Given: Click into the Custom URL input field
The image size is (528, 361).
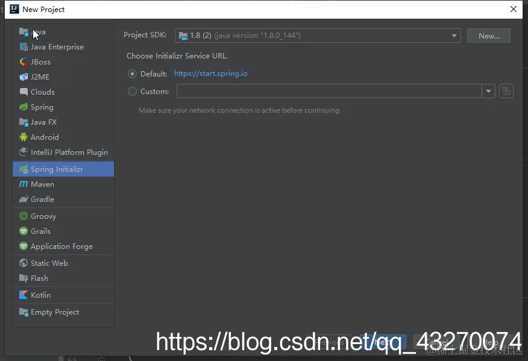Looking at the screenshot, I should [x=329, y=91].
